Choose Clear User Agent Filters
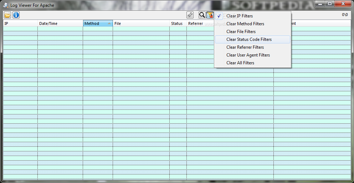 pos(252,55)
